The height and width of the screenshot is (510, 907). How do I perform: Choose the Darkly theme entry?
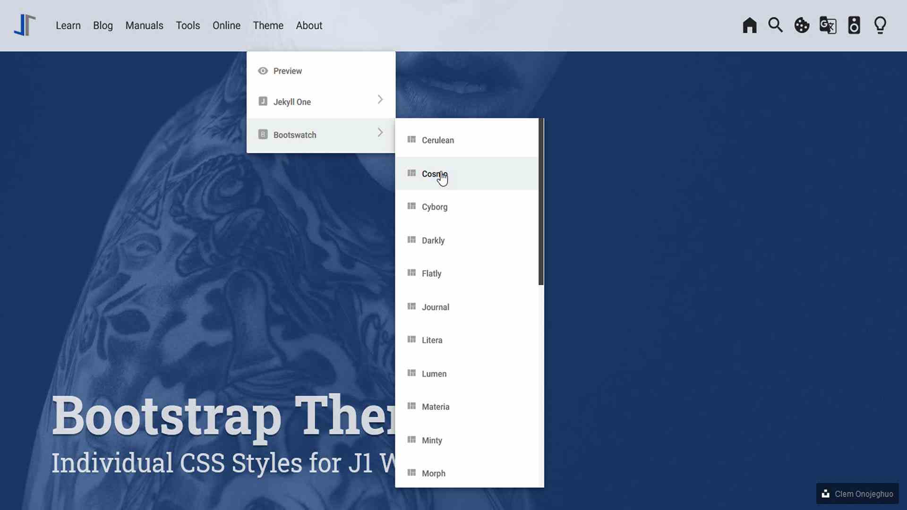tap(433, 240)
